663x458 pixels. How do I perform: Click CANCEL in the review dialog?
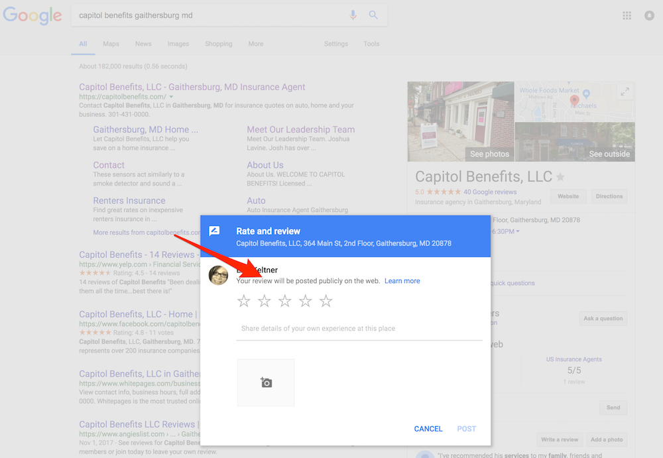tap(428, 429)
